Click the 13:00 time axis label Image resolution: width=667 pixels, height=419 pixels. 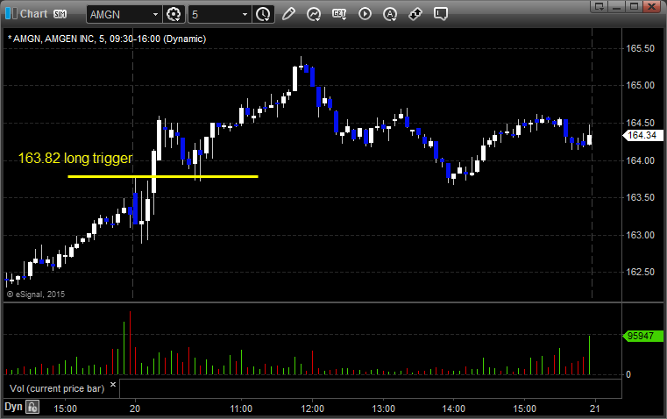point(383,408)
